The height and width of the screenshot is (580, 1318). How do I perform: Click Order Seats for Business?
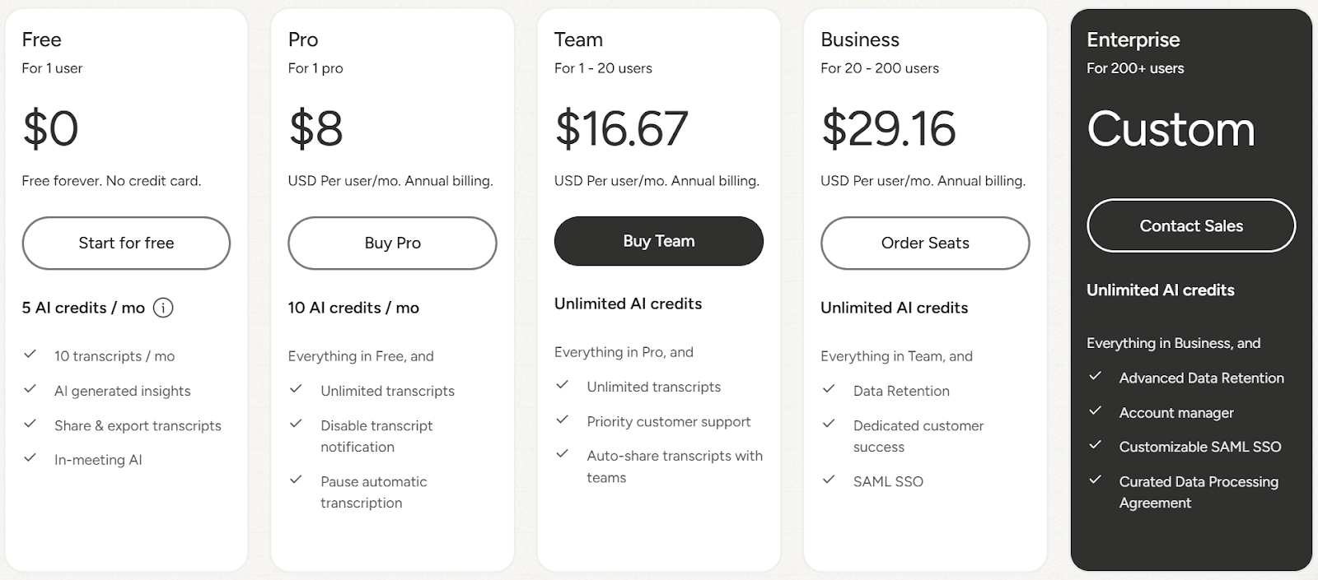924,243
